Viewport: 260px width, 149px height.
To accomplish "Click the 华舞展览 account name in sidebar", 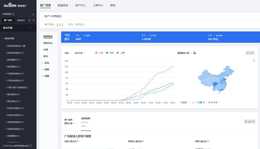I will [x=7, y=14].
